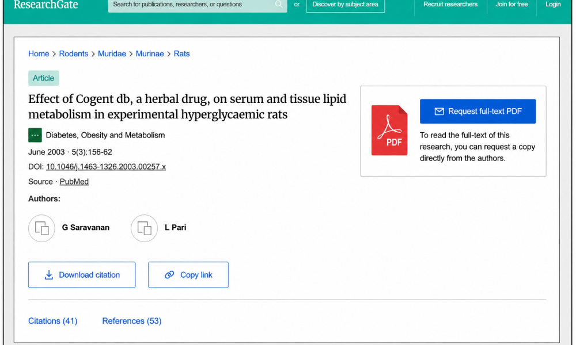Open the PubMed source link
The image size is (576, 345).
pos(74,182)
